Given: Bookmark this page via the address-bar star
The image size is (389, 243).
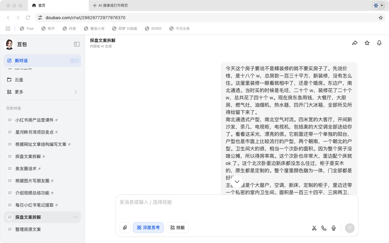Looking at the screenshot, I should pos(380,17).
